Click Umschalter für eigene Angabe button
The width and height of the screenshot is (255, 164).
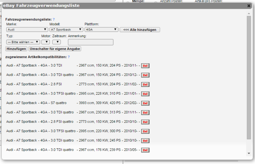point(55,49)
